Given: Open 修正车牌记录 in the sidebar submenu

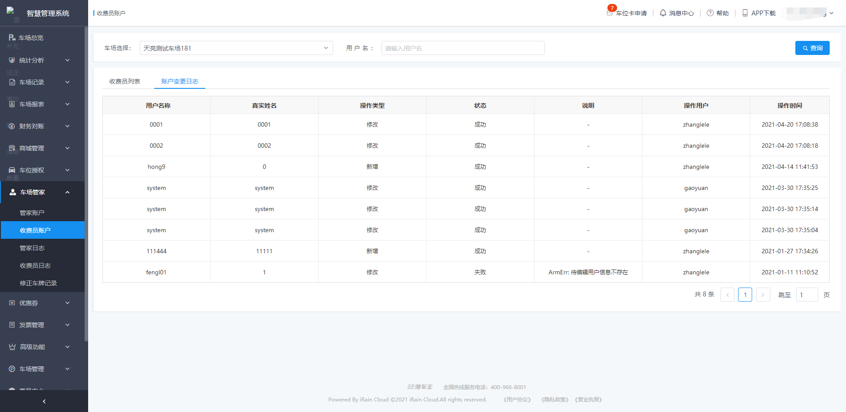Looking at the screenshot, I should [x=38, y=283].
